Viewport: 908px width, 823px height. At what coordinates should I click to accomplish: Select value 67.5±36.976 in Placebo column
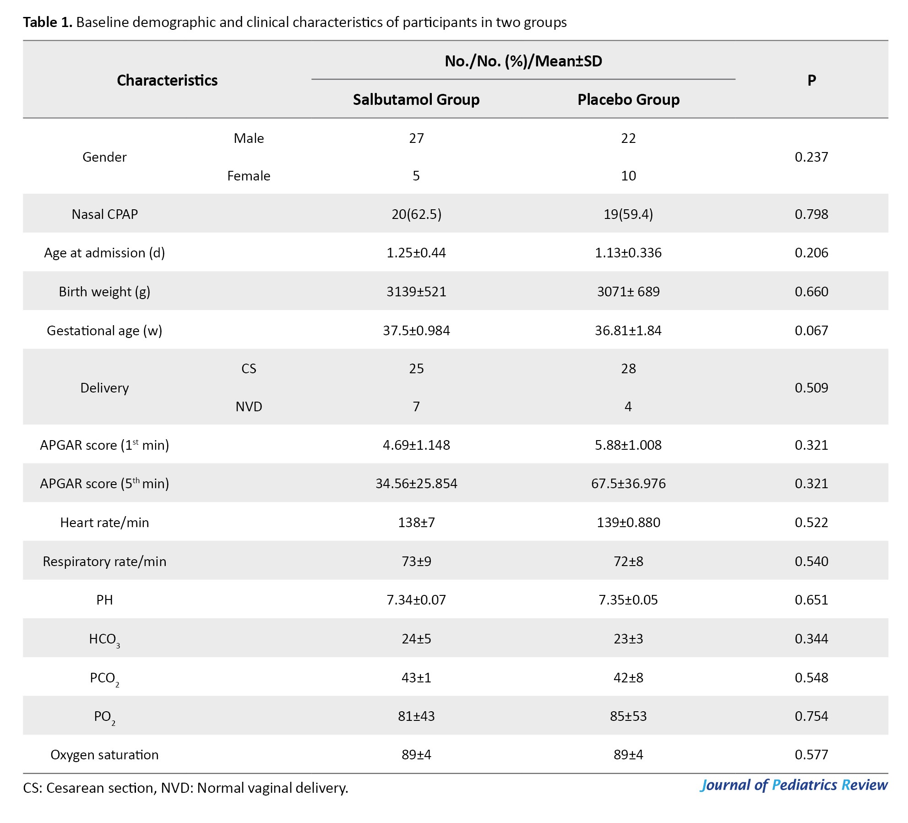pyautogui.click(x=628, y=483)
